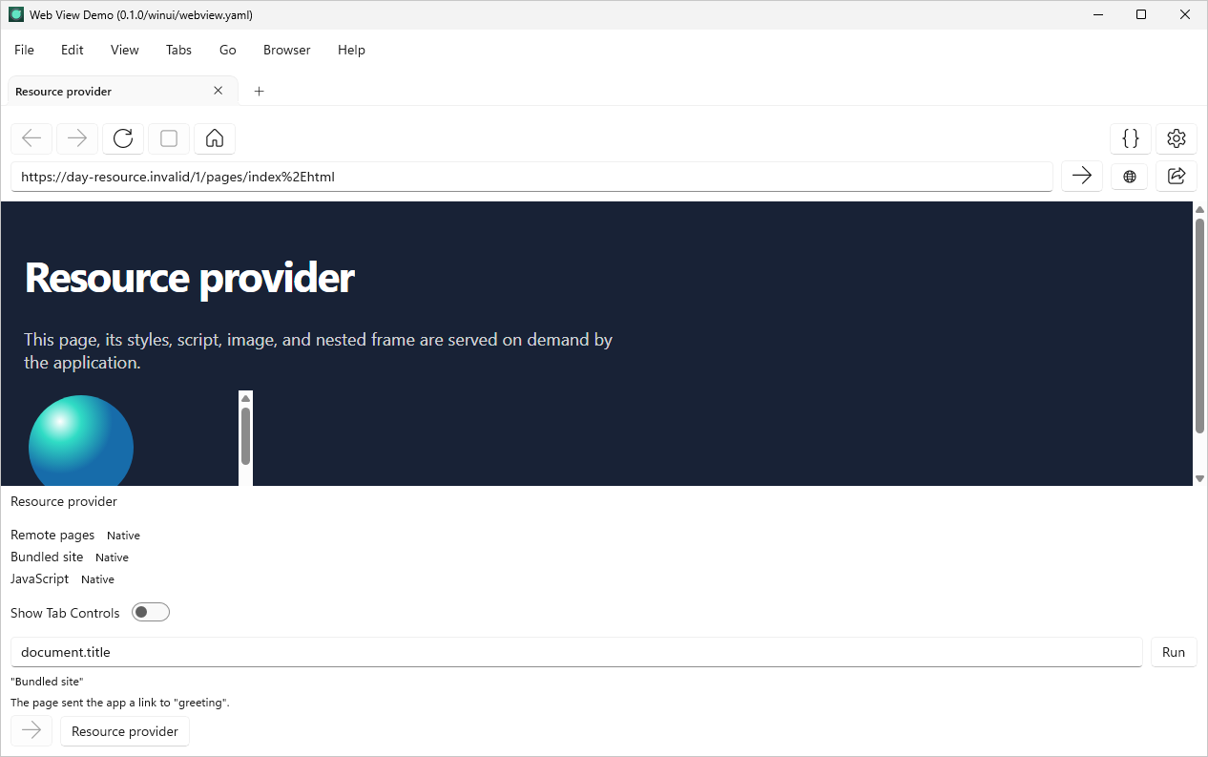Click the forward navigation arrow in toolbar

pos(77,138)
